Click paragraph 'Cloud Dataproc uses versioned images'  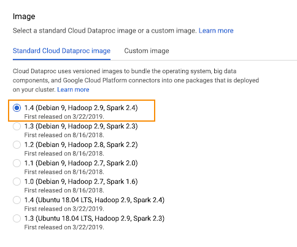(x=136, y=80)
